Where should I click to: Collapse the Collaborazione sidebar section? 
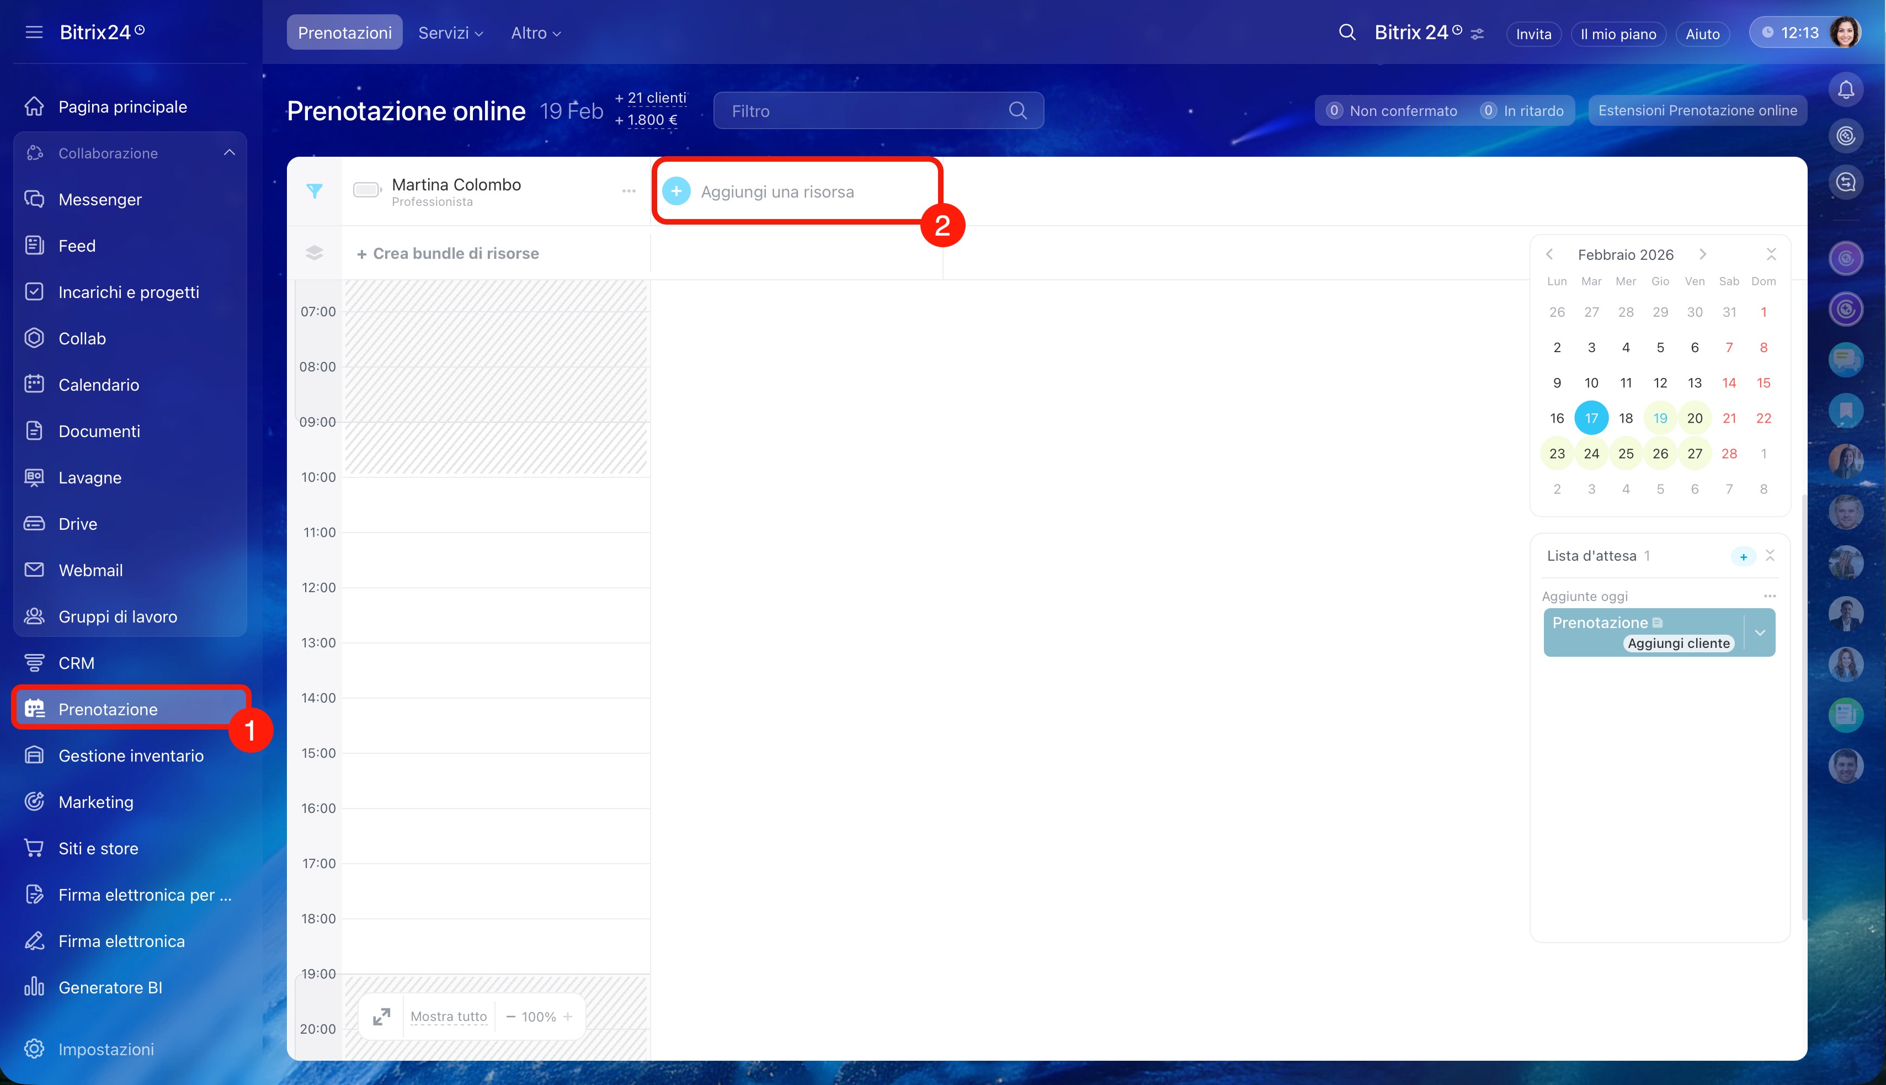(x=228, y=153)
